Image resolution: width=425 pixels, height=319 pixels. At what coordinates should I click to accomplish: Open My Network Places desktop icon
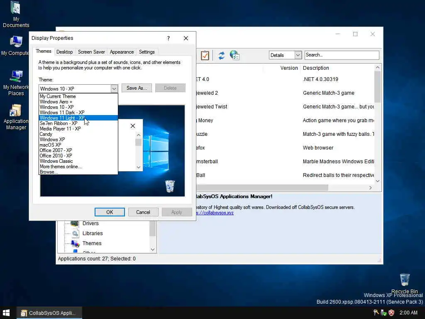coord(16,83)
